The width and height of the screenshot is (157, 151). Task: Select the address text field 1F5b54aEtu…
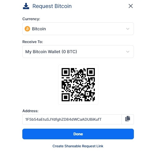click(72, 119)
